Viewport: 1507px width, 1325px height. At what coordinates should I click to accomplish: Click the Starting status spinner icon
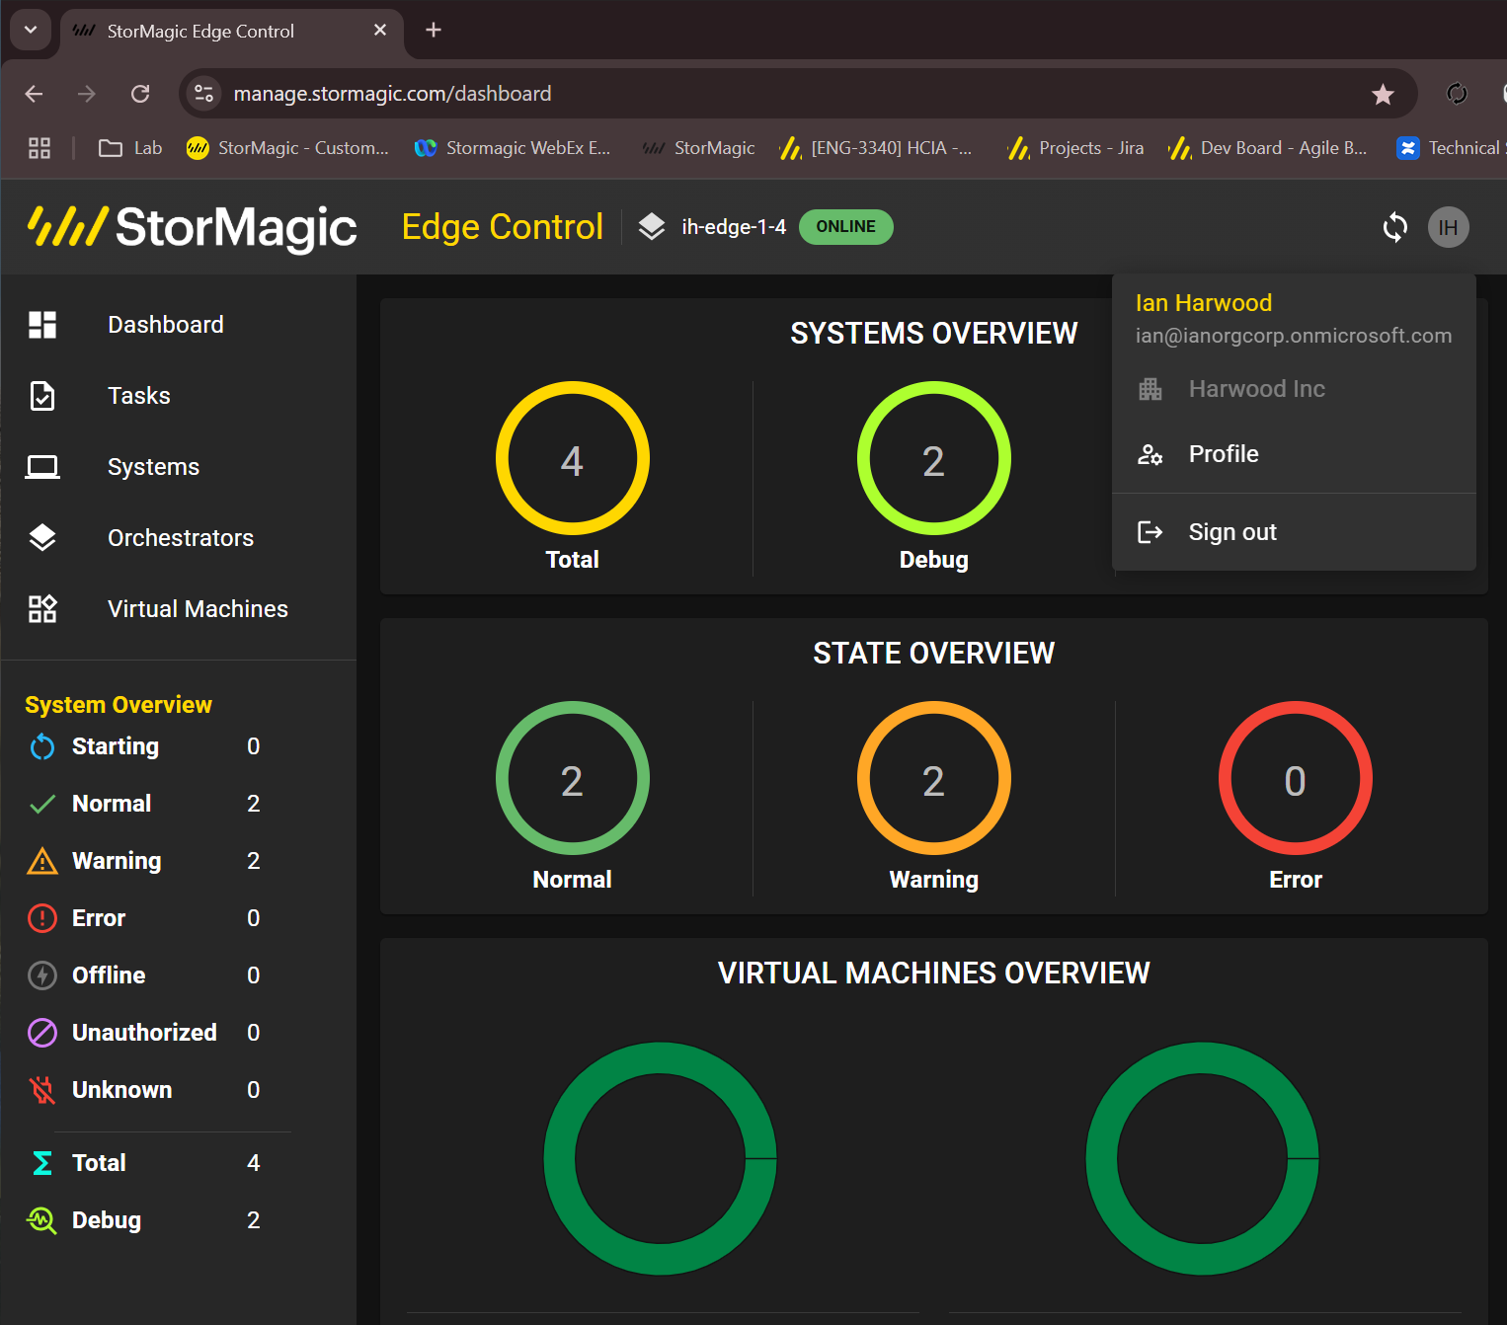click(x=42, y=746)
